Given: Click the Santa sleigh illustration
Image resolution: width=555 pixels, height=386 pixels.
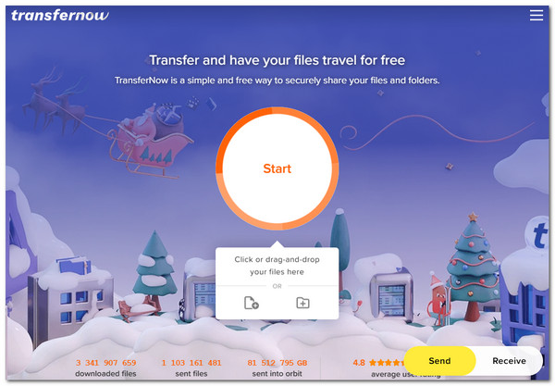Looking at the screenshot, I should [151, 140].
